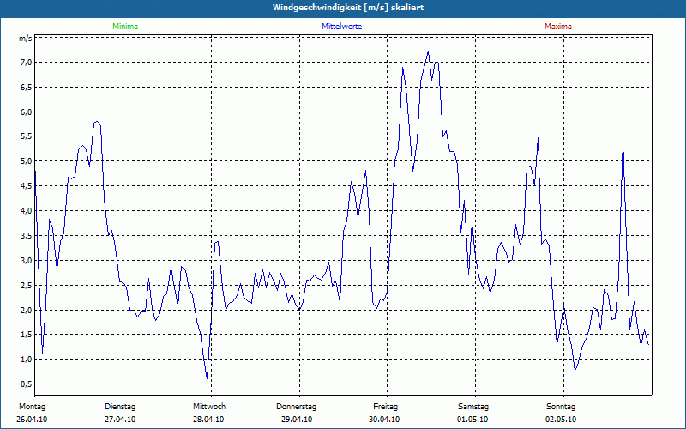
Task: Click the 28.04.10 date label
Action: (208, 420)
